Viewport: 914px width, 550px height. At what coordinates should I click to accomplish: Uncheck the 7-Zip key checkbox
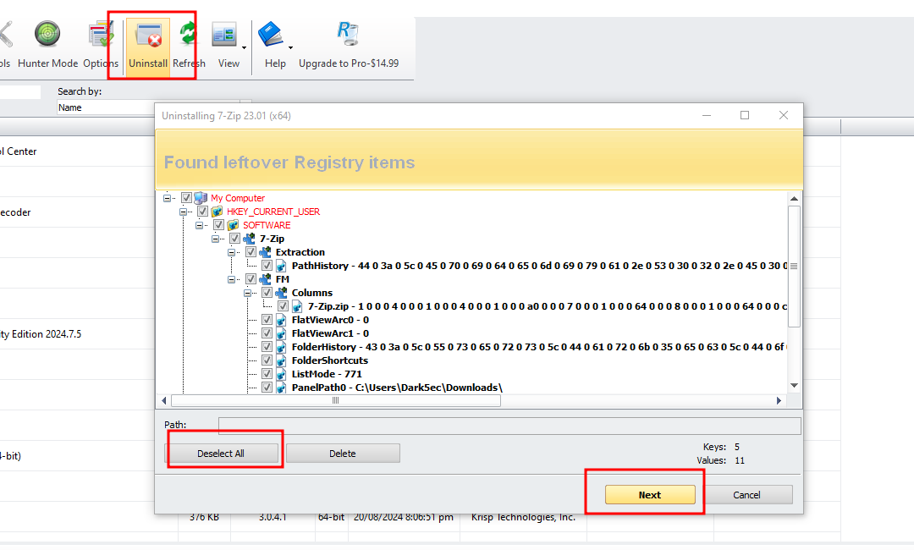pos(235,239)
